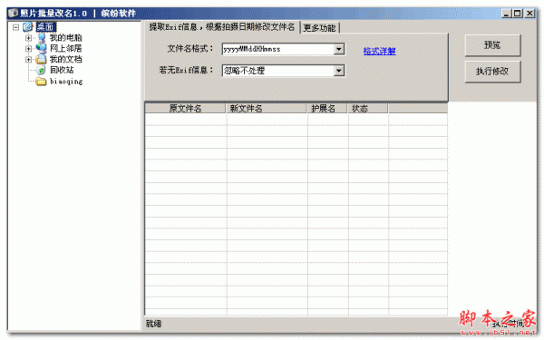Select 我的电脑 label in tree
This screenshot has height=340, width=544.
pos(66,38)
